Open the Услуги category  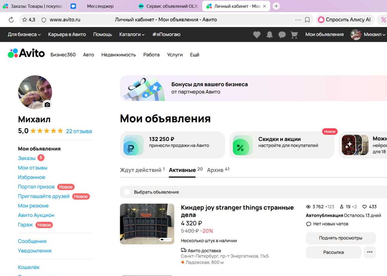(175, 55)
